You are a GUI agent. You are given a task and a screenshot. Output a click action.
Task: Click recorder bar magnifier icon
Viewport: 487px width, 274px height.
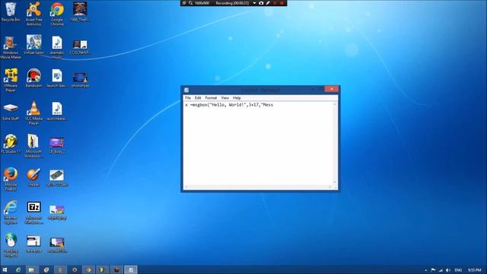(x=191, y=3)
